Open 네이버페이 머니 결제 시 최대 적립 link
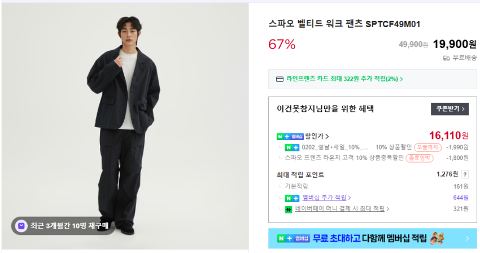The height and width of the screenshot is (253, 480). 342,209
